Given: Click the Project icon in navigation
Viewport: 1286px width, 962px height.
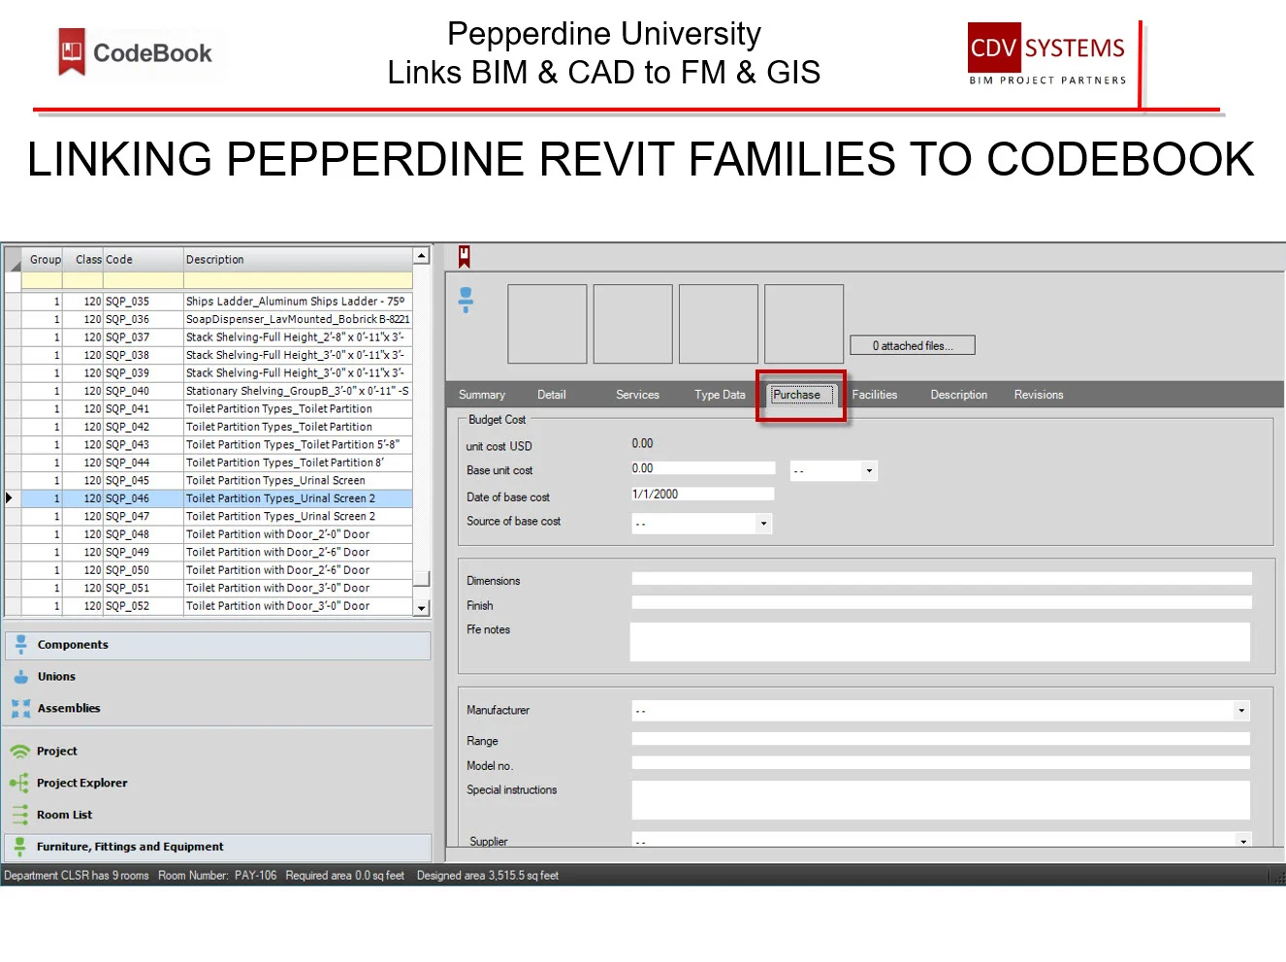Looking at the screenshot, I should click(19, 752).
